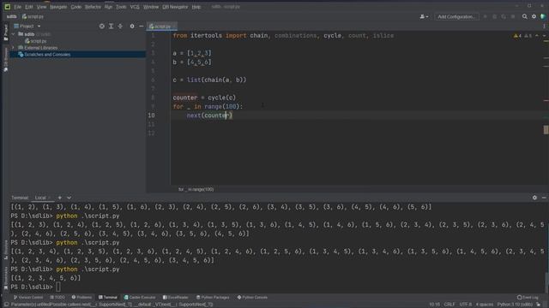Viewport: 549px width, 308px height.
Task: Click the CRLF line separator status entry
Action: pyautogui.click(x=449, y=305)
